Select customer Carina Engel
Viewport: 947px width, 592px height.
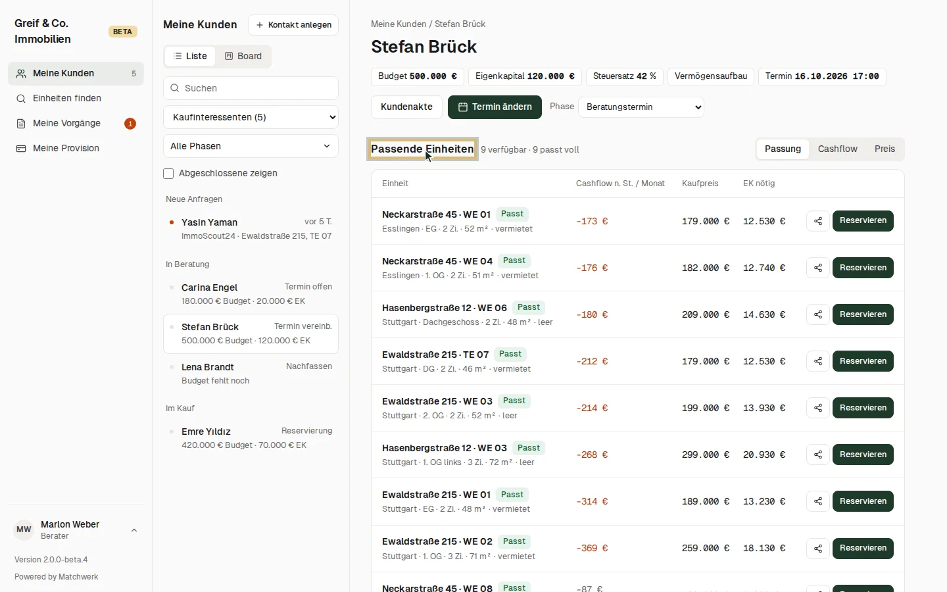[251, 294]
